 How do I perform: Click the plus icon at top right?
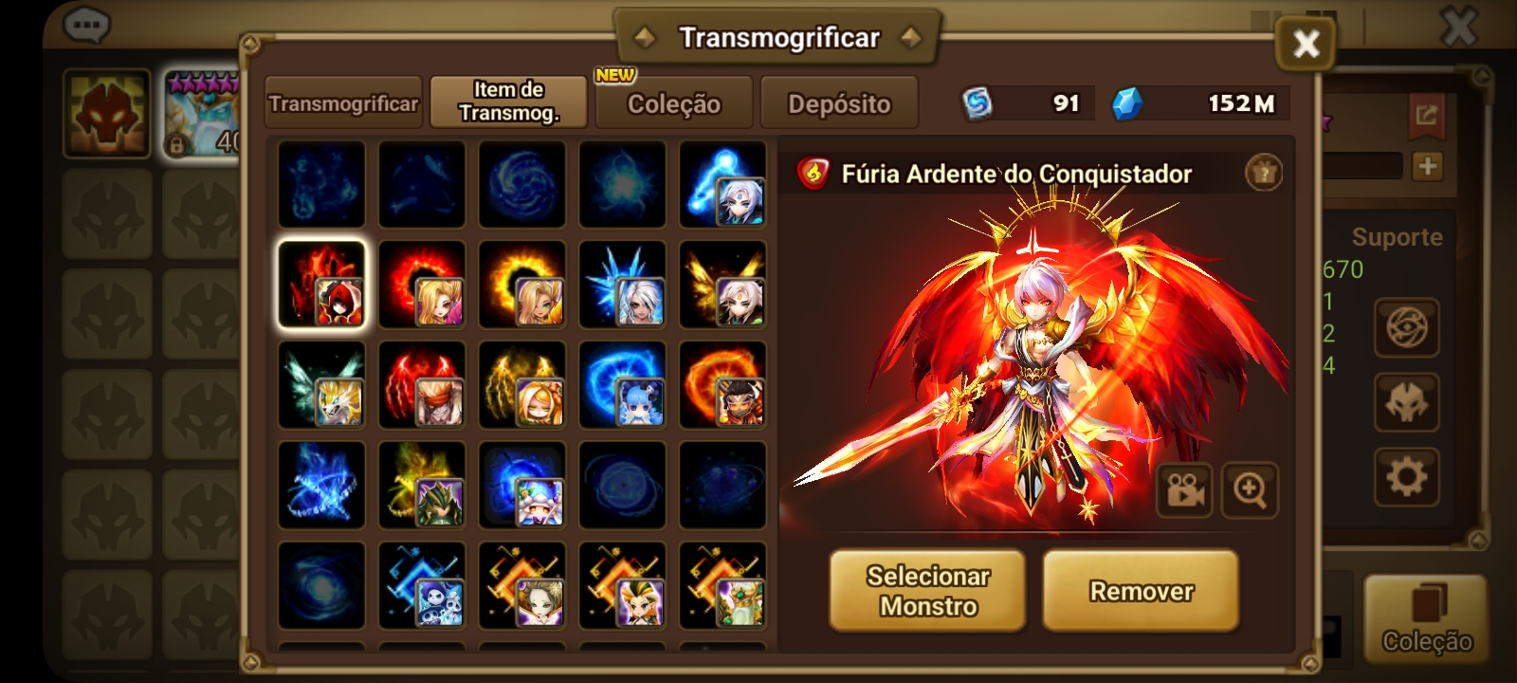tap(1427, 167)
